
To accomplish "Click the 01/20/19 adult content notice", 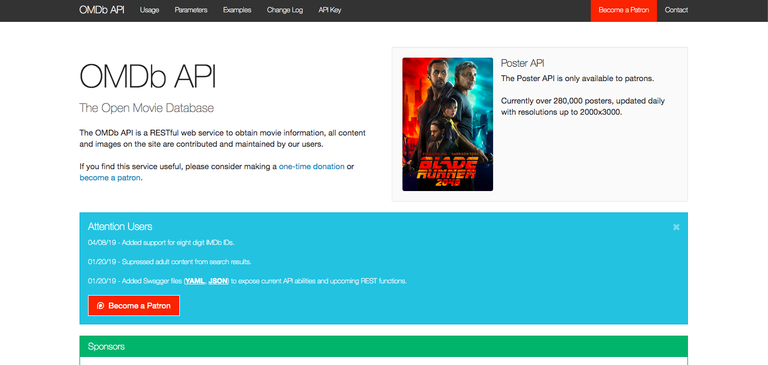I will (x=170, y=262).
